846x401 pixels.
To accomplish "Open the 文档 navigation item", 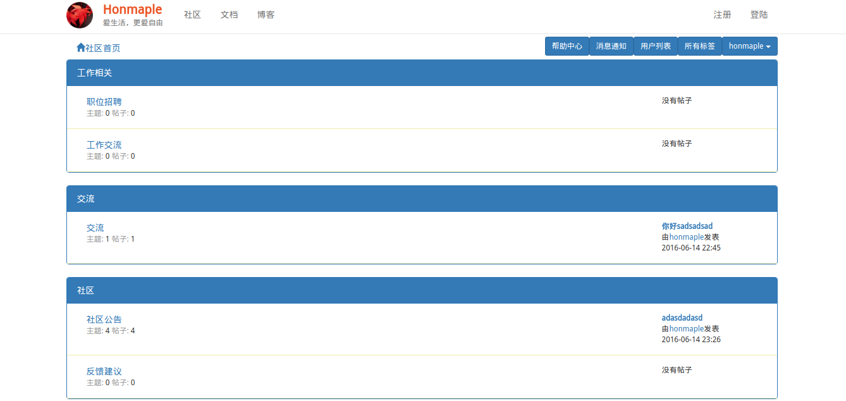I will click(x=229, y=15).
